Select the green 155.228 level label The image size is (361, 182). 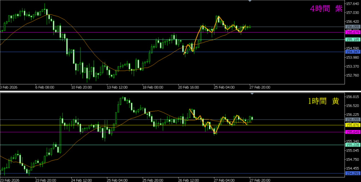(353, 145)
